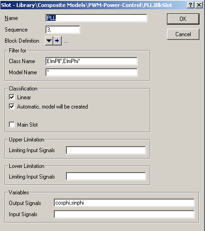Focus the Name field containing PLL
Image resolution: width=205 pixels, height=231 pixels.
(x=96, y=18)
